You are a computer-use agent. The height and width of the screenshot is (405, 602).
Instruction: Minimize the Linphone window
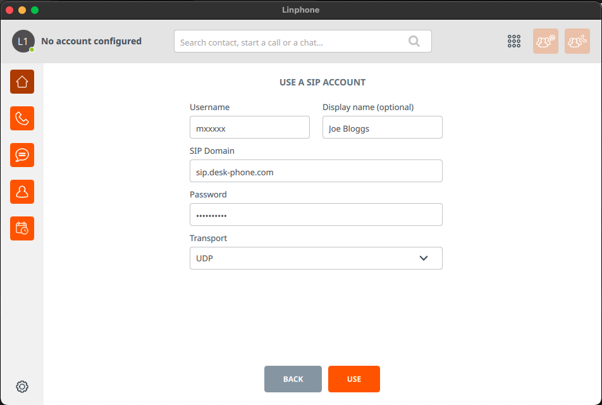22,10
